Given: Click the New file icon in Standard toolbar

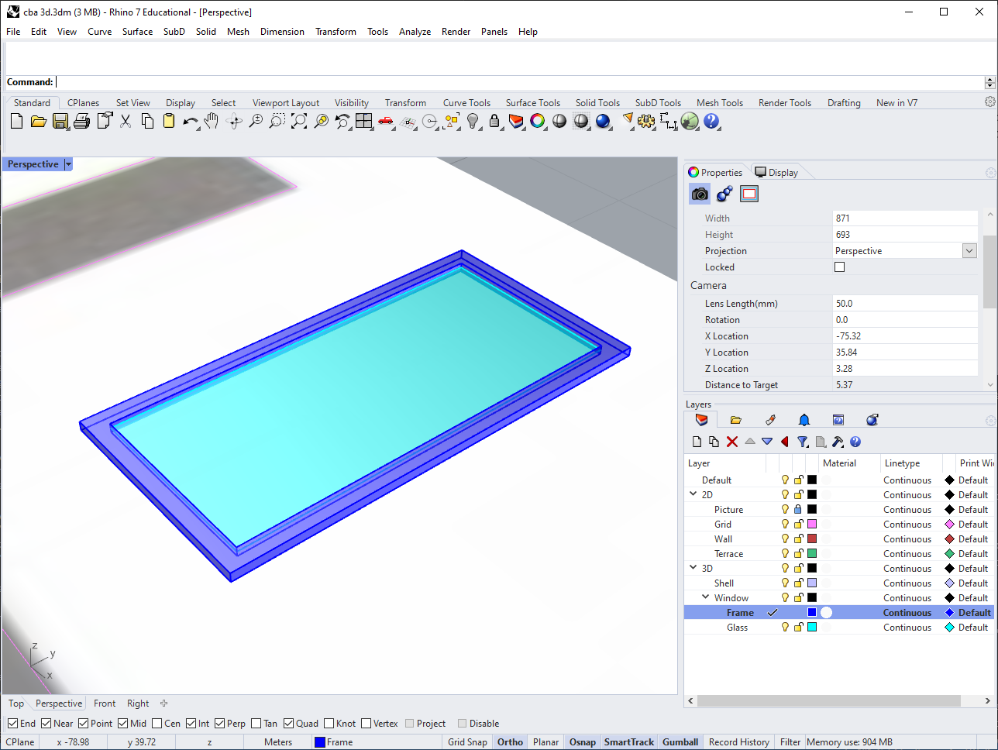Looking at the screenshot, I should click(x=16, y=121).
